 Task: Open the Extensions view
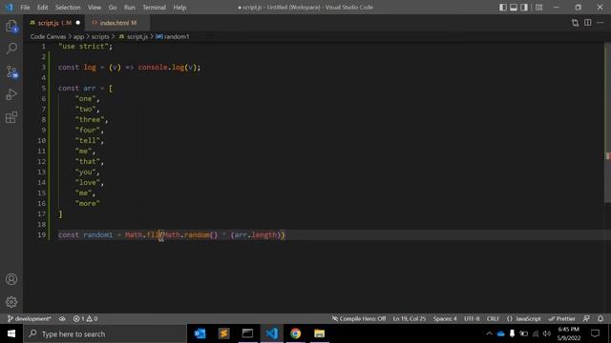pos(11,117)
